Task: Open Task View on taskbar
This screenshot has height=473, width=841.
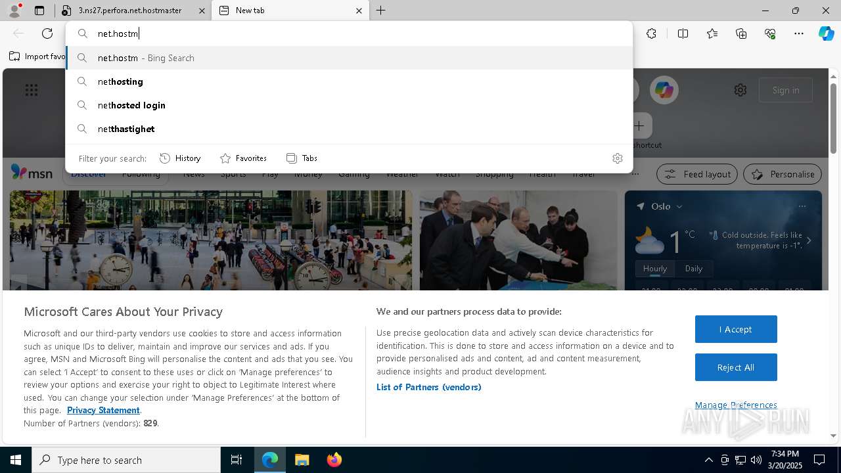Action: [237, 460]
